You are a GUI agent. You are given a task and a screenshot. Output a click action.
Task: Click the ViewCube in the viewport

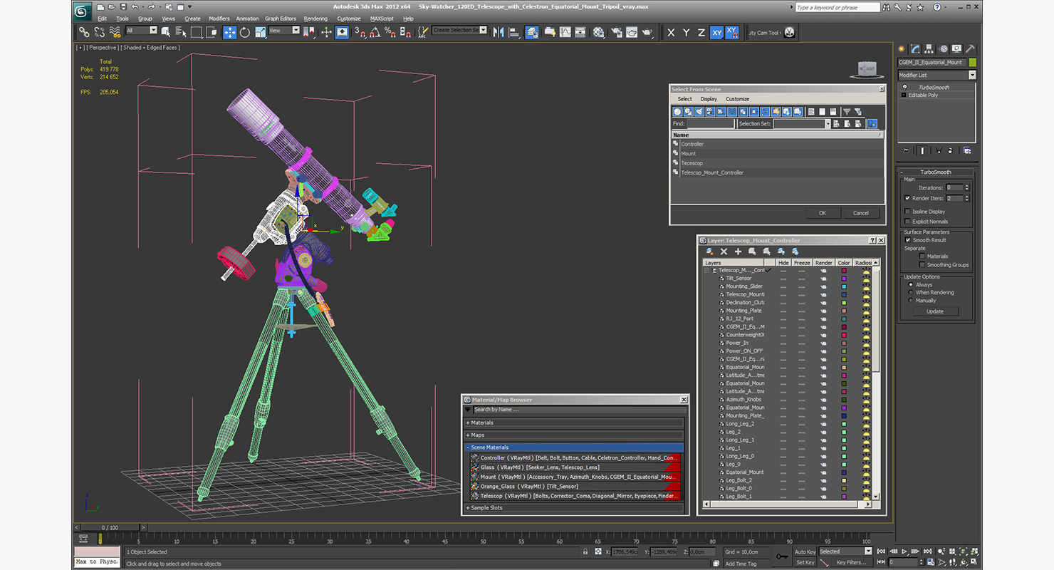coord(867,68)
